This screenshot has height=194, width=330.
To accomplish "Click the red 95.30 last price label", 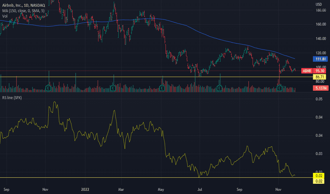I will [320, 71].
